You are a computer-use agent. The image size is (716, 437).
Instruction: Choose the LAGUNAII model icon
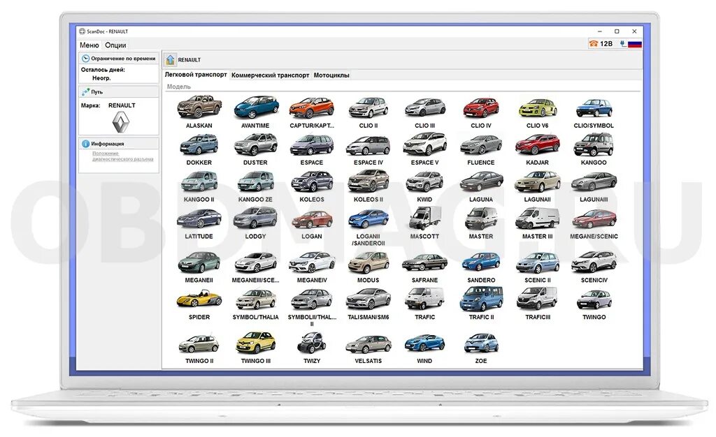point(538,182)
